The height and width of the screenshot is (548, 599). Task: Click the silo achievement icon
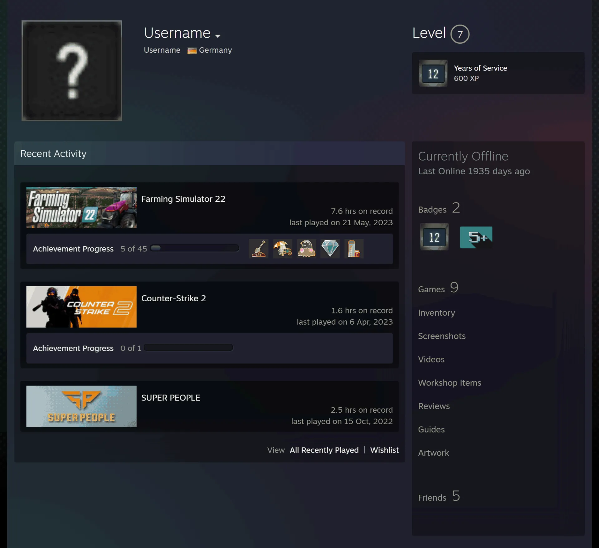(354, 249)
